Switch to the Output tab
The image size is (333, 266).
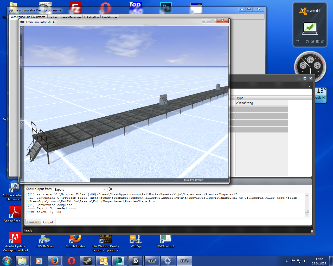[x=48, y=222]
